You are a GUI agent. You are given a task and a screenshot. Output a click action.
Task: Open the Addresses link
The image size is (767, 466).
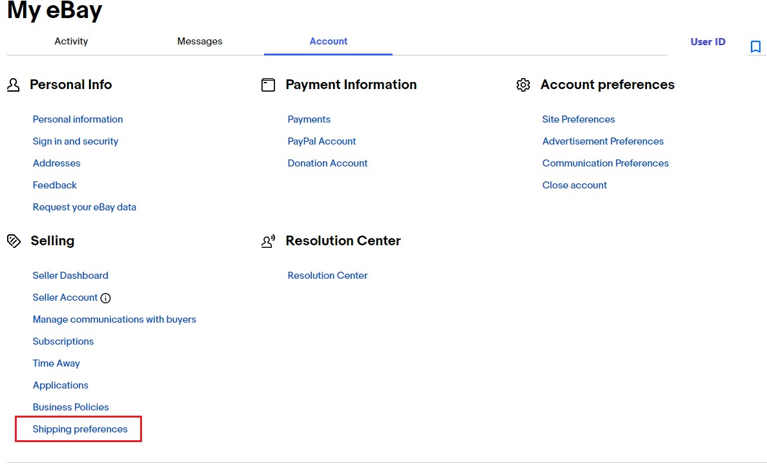coord(56,163)
